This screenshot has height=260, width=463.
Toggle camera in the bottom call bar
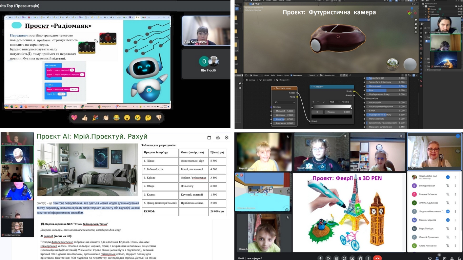pyautogui.click(x=328, y=258)
